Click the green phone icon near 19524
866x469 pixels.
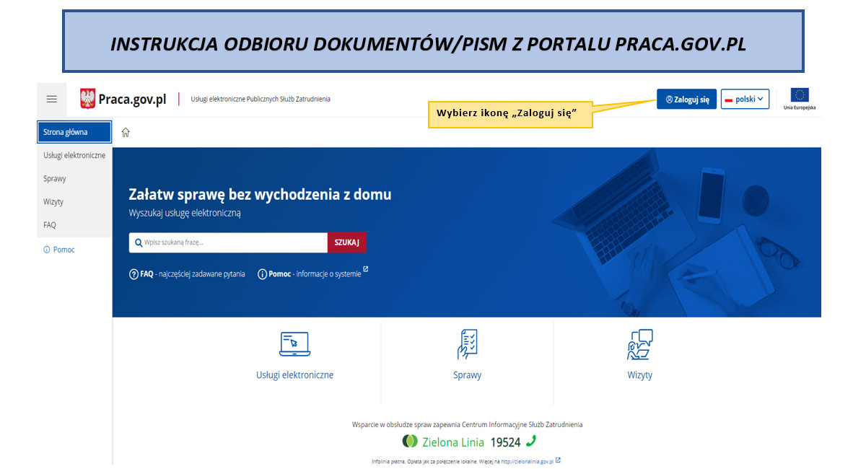click(x=531, y=441)
